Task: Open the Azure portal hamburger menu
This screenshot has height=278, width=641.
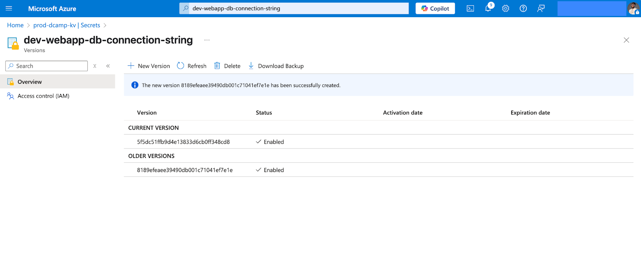Action: [x=9, y=8]
